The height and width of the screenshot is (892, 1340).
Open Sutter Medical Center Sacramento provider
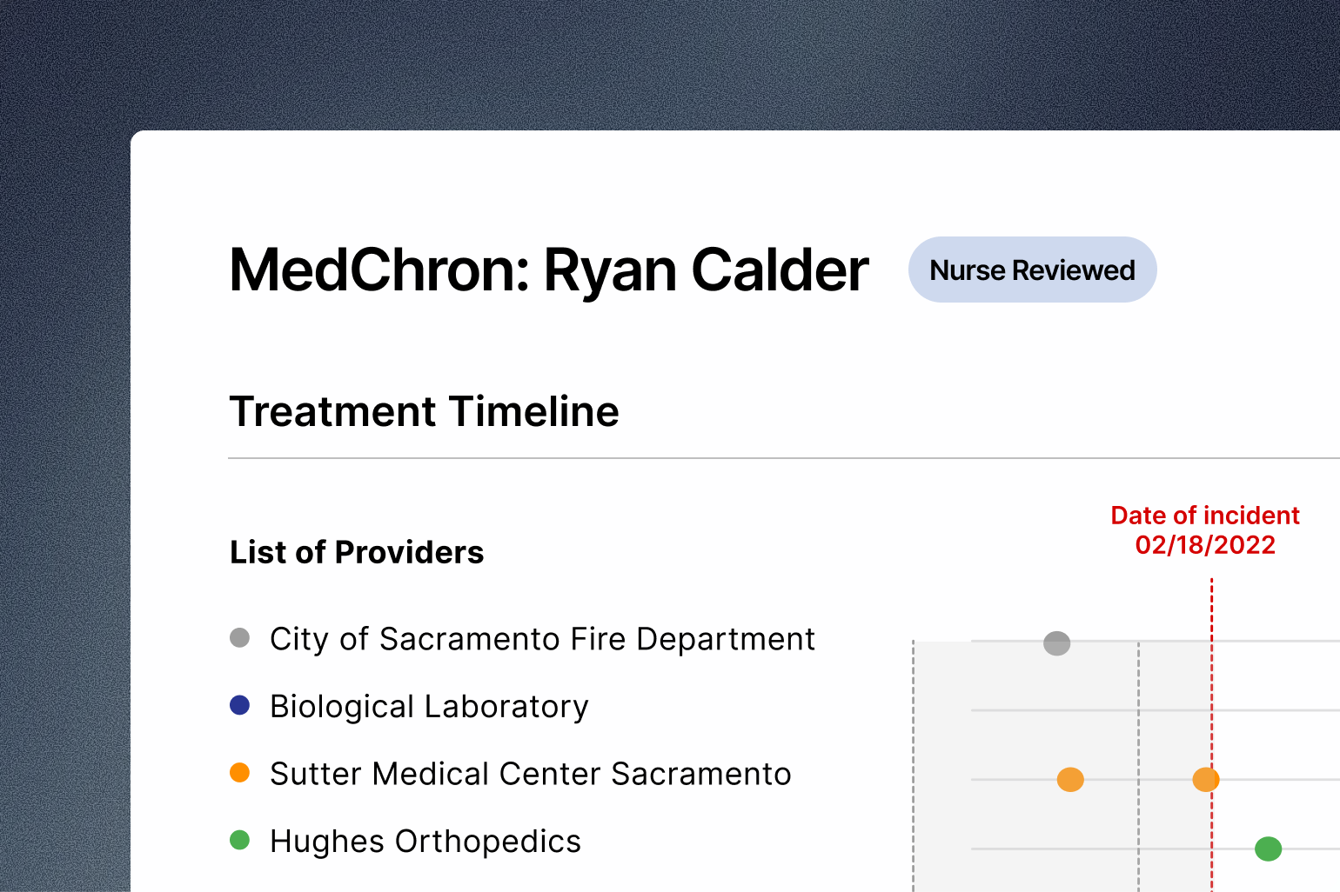(x=530, y=774)
